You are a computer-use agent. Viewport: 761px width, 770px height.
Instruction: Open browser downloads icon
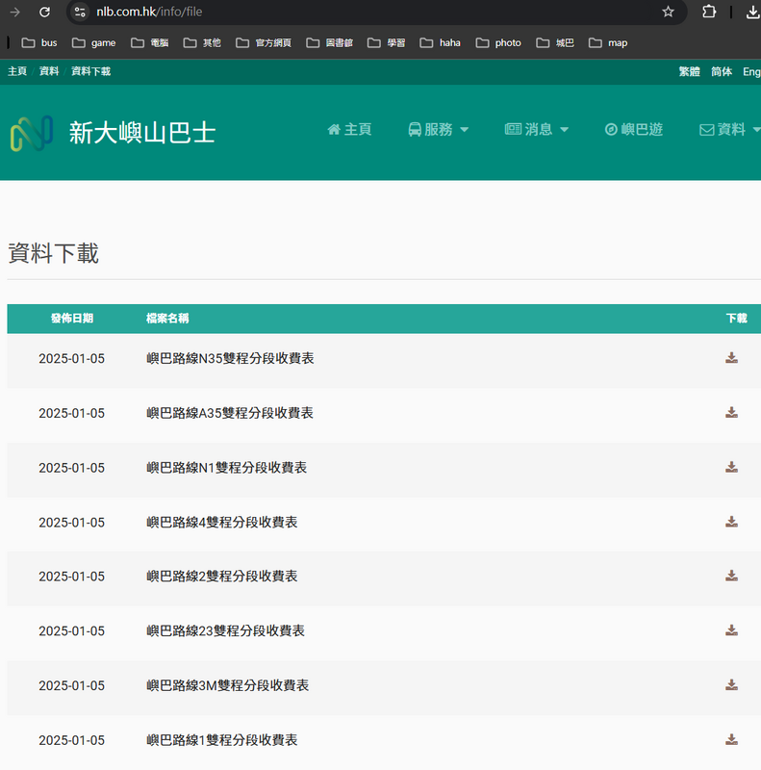752,12
